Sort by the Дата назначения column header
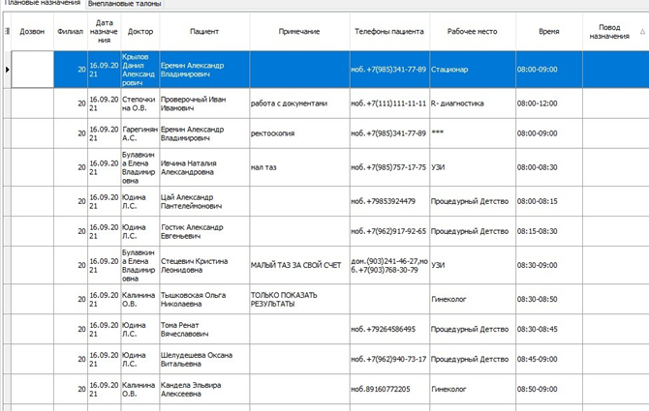Screen dimensions: 649x411 tap(104, 31)
